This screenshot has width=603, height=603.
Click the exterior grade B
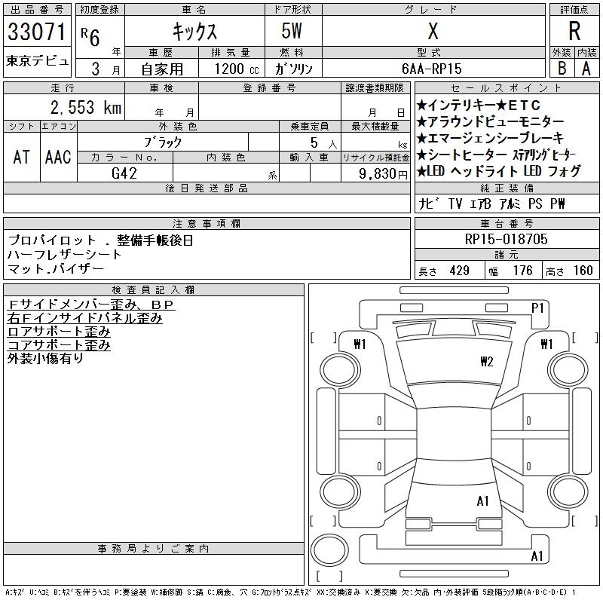click(562, 69)
